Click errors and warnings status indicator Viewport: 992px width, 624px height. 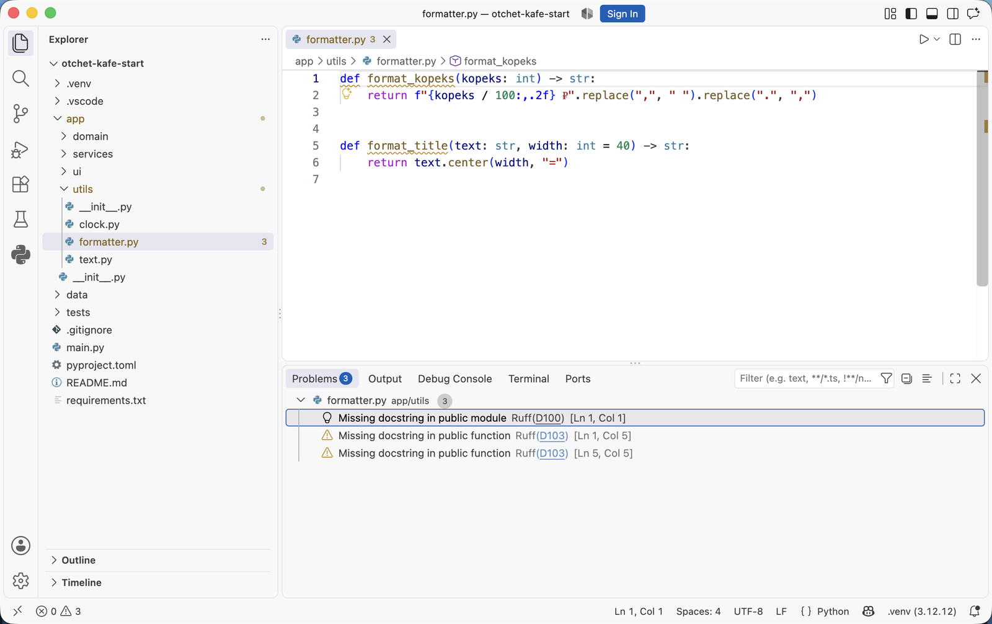pos(58,611)
